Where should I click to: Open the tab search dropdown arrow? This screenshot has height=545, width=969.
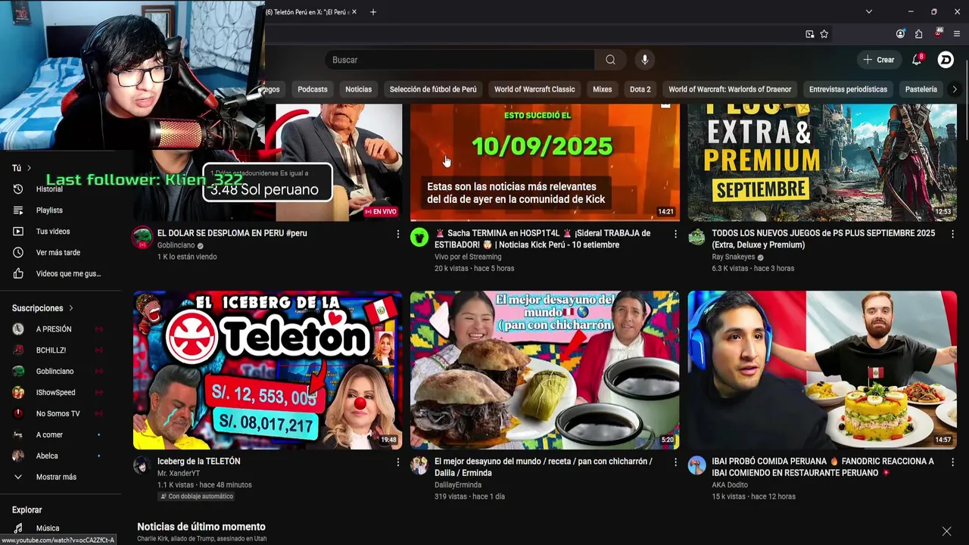coord(869,12)
